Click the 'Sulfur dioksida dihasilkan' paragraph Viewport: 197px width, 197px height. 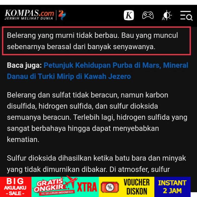click(96, 164)
